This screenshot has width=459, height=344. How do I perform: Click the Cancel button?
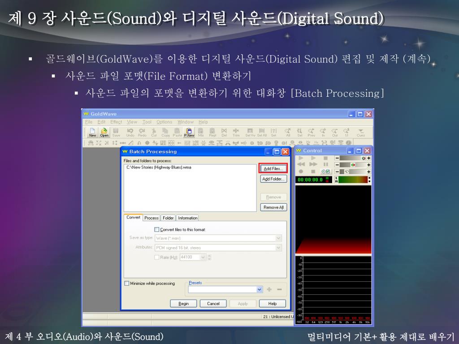213,304
